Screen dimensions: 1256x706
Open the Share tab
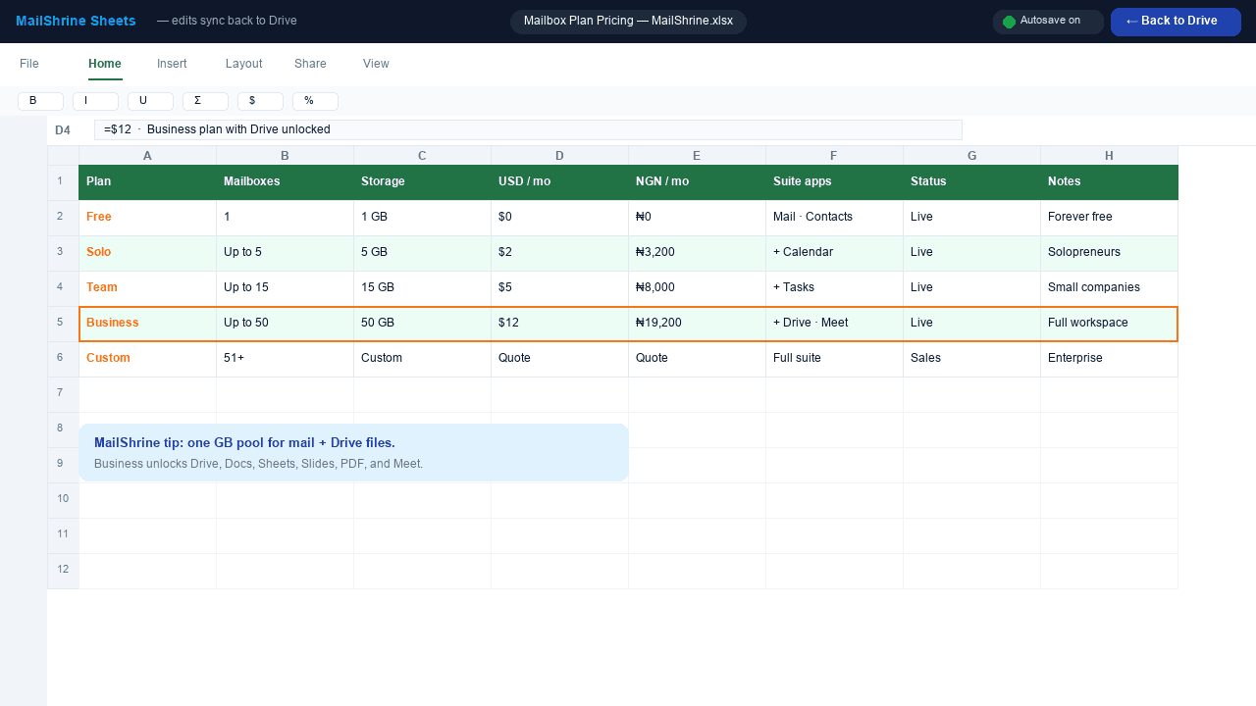(310, 64)
